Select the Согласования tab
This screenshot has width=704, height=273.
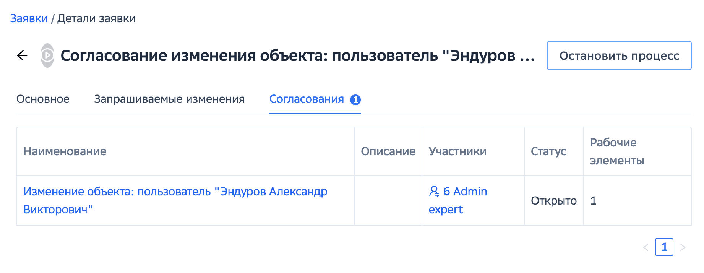307,99
